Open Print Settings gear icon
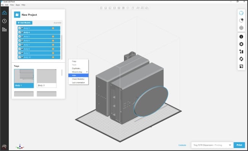The height and width of the screenshot is (151, 248). pyautogui.click(x=241, y=44)
